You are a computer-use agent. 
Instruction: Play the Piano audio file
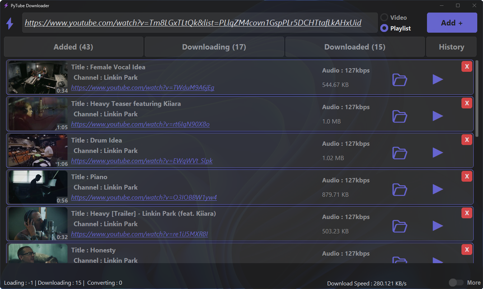[438, 189]
